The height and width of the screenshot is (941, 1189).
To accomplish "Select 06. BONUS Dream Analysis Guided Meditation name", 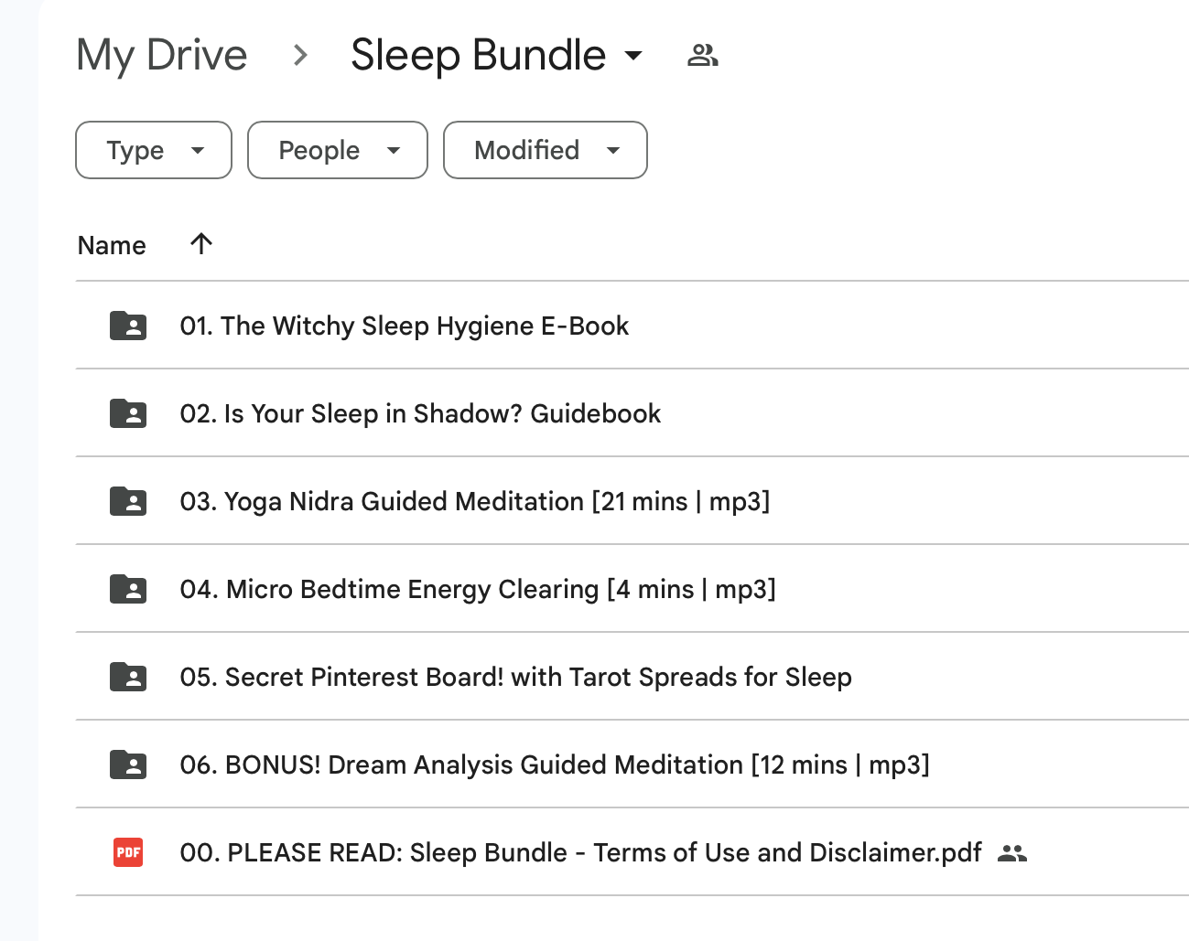I will 554,765.
